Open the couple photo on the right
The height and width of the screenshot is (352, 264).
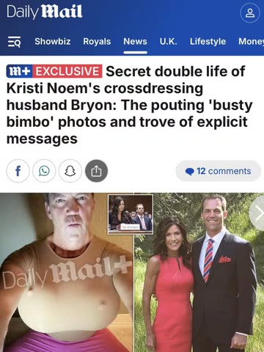199,272
